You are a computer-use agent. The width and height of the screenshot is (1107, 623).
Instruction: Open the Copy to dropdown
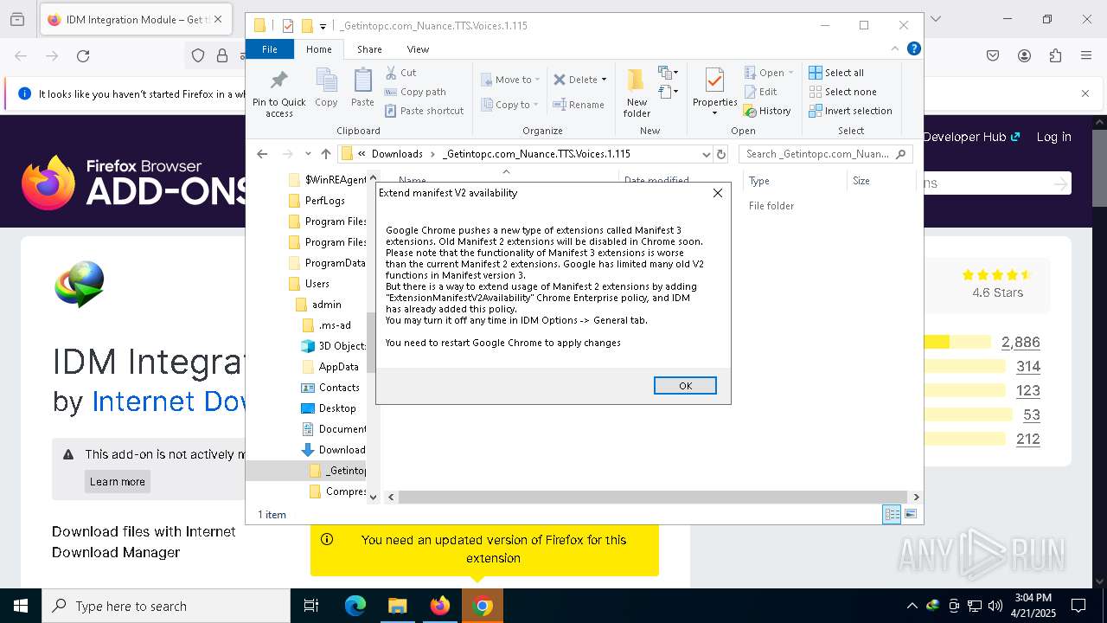pos(510,105)
